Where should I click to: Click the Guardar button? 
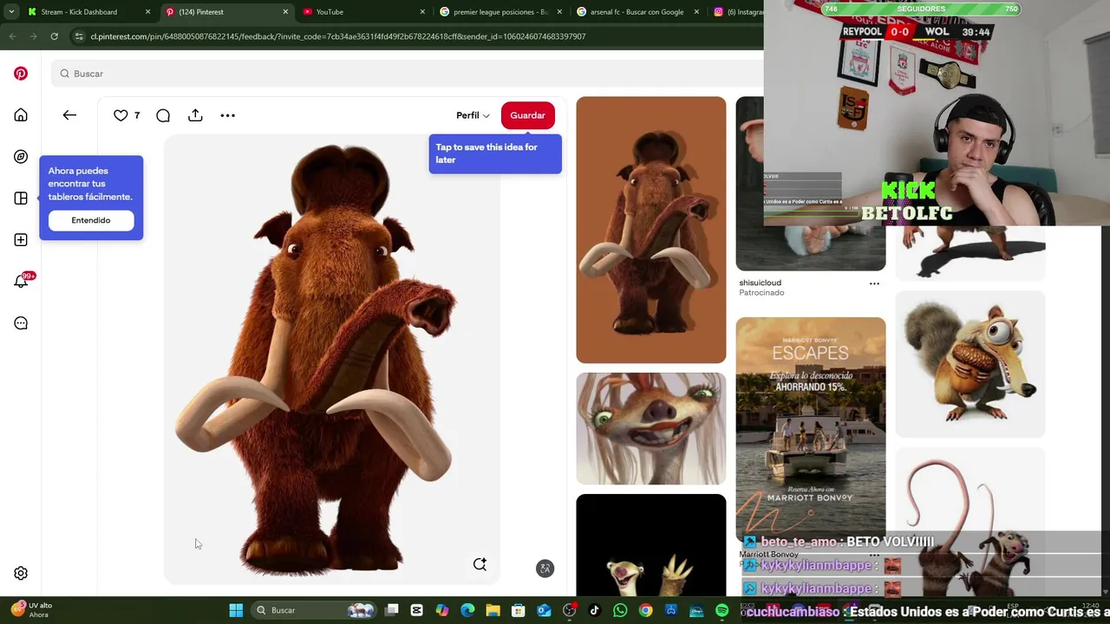point(527,115)
